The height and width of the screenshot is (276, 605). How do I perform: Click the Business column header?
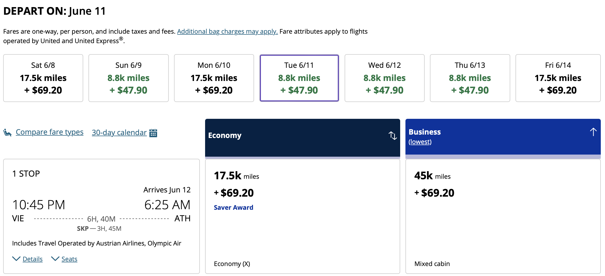click(503, 137)
